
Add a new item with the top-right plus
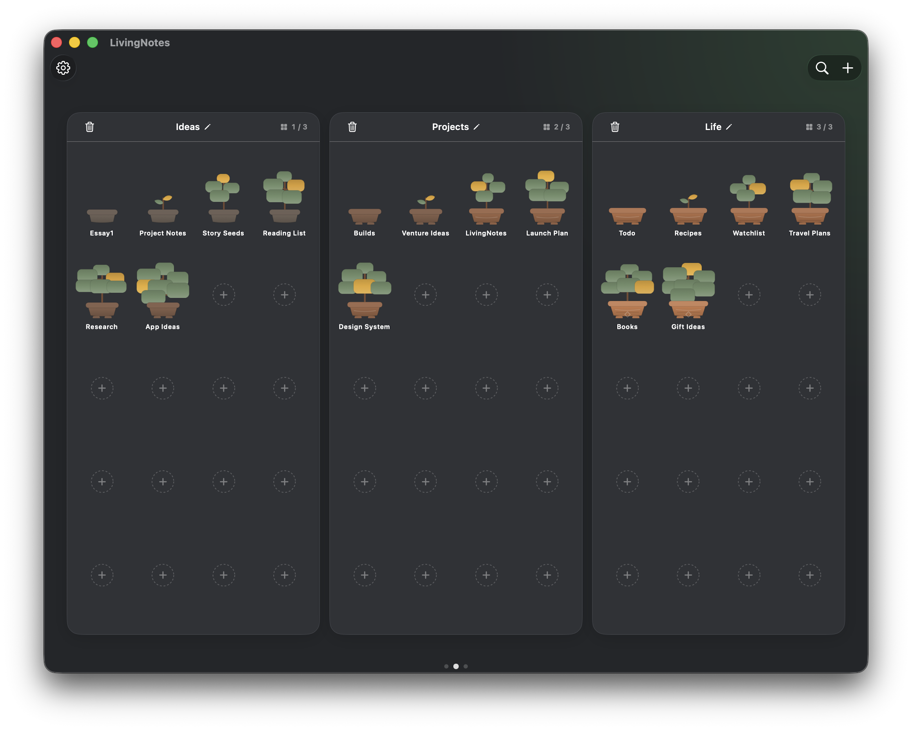(x=848, y=68)
